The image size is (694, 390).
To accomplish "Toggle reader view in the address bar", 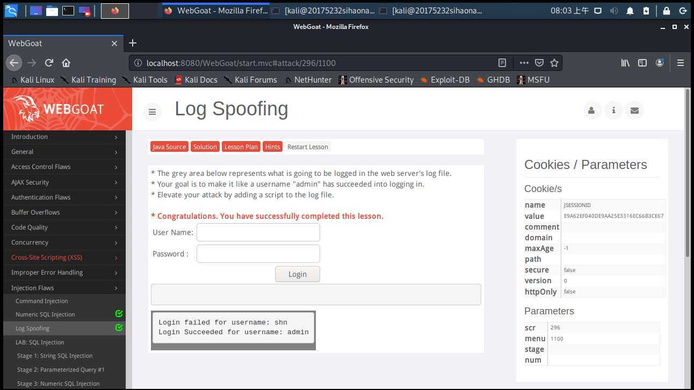I will click(x=502, y=63).
